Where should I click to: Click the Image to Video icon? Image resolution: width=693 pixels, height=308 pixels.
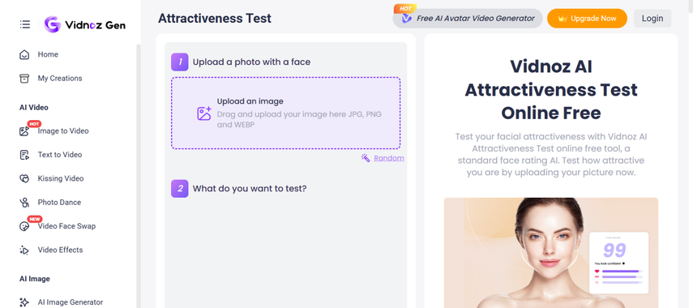click(24, 131)
